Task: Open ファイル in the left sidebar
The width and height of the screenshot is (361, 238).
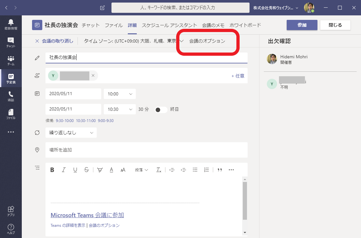Action: click(x=11, y=114)
